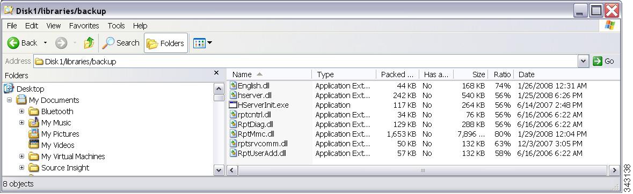The height and width of the screenshot is (194, 633).
Task: Sort by the Name column header
Action: point(270,74)
